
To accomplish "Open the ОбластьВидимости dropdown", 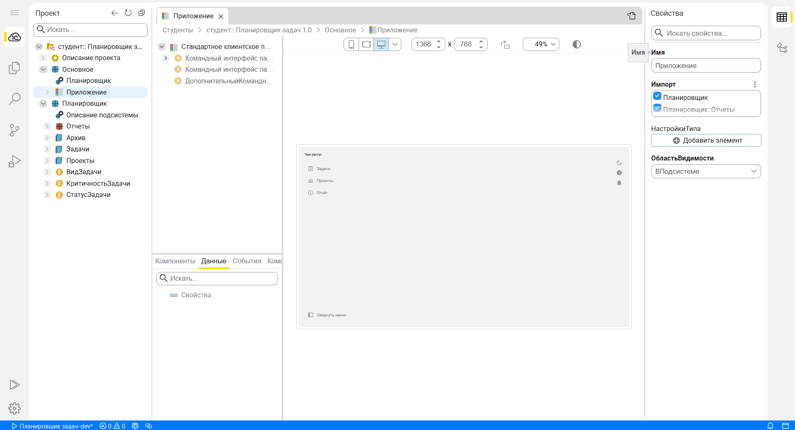I will (x=705, y=171).
